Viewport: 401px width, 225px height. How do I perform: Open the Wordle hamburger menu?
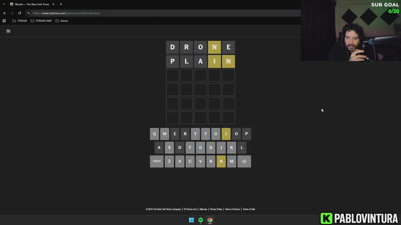(8, 31)
